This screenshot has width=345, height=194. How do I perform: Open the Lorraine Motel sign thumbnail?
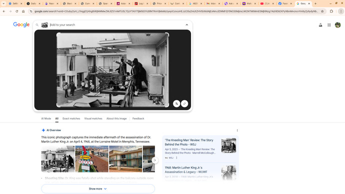click(x=92, y=159)
